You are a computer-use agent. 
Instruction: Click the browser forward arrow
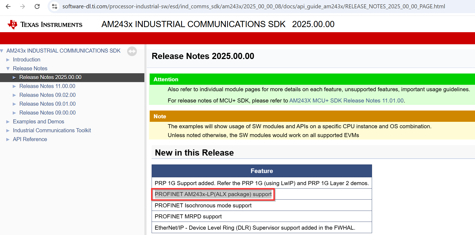pyautogui.click(x=23, y=6)
